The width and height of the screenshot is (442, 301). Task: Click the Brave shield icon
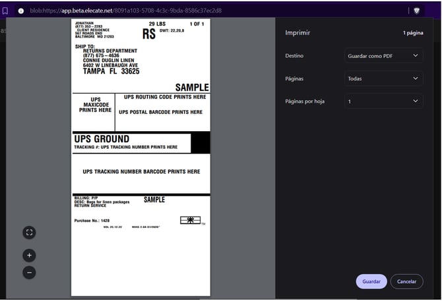point(416,11)
